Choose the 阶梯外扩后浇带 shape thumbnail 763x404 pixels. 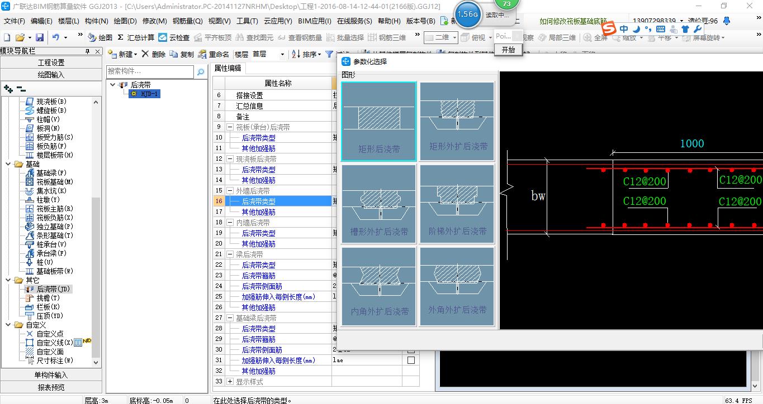click(457, 204)
